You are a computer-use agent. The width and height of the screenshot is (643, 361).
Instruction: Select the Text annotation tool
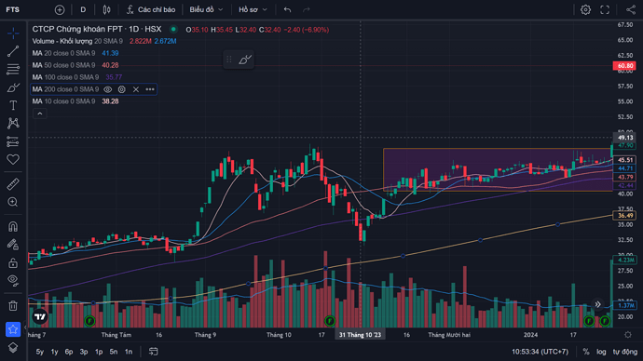[x=13, y=105]
